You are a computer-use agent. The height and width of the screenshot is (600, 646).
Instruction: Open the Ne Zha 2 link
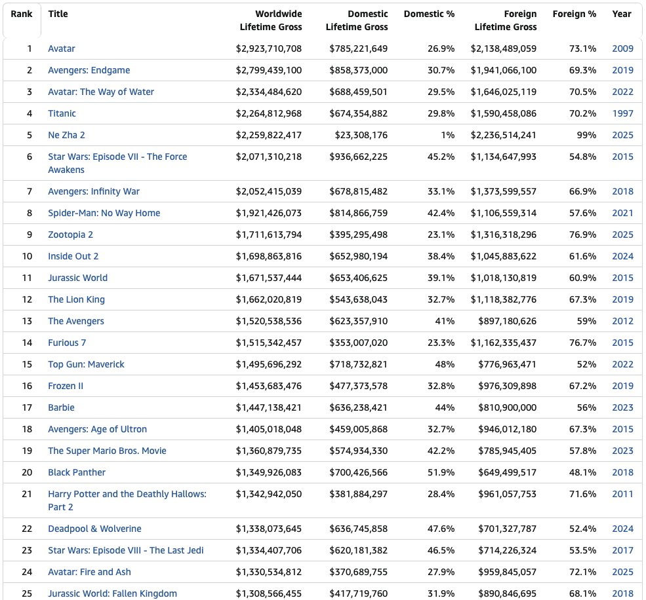[x=66, y=135]
